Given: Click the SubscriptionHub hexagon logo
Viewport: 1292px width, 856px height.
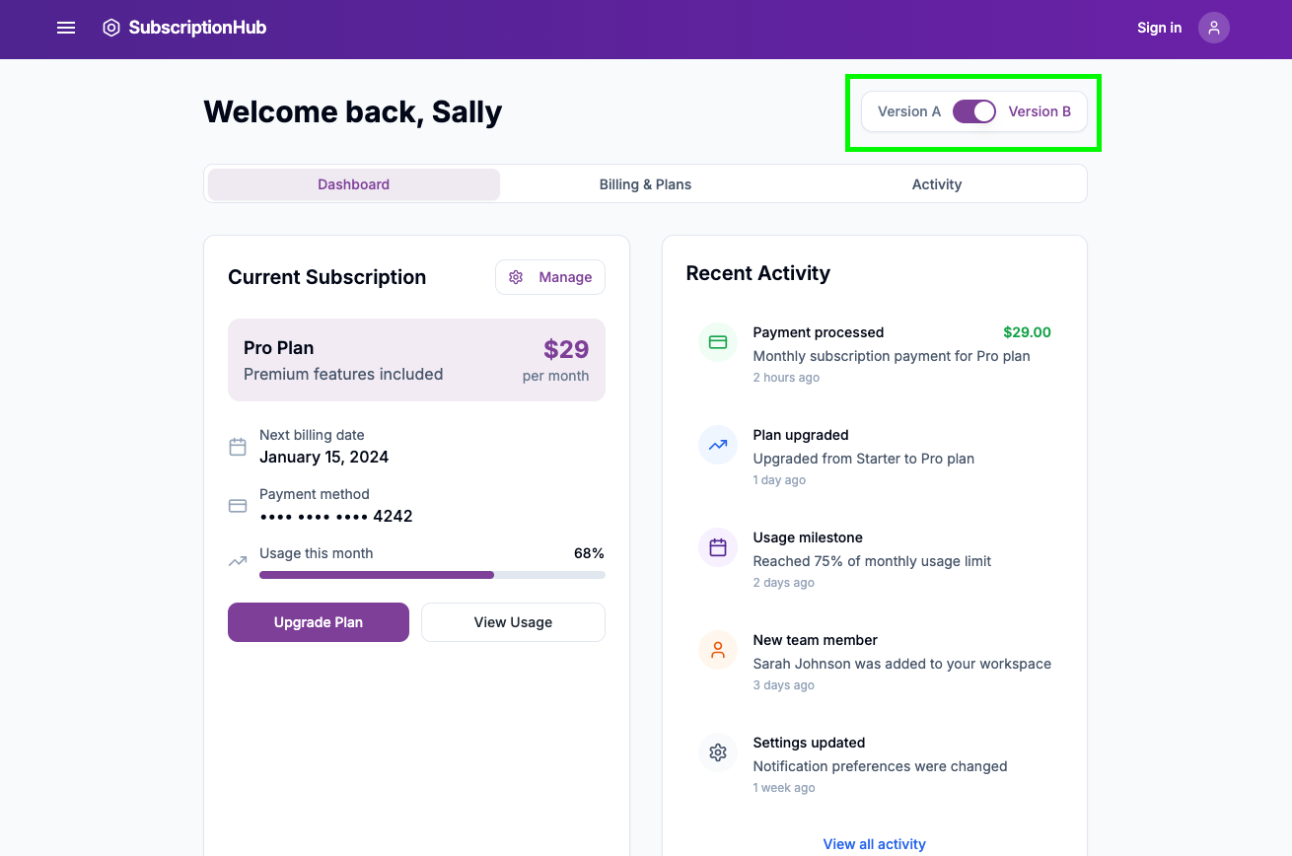Looking at the screenshot, I should coord(111,28).
